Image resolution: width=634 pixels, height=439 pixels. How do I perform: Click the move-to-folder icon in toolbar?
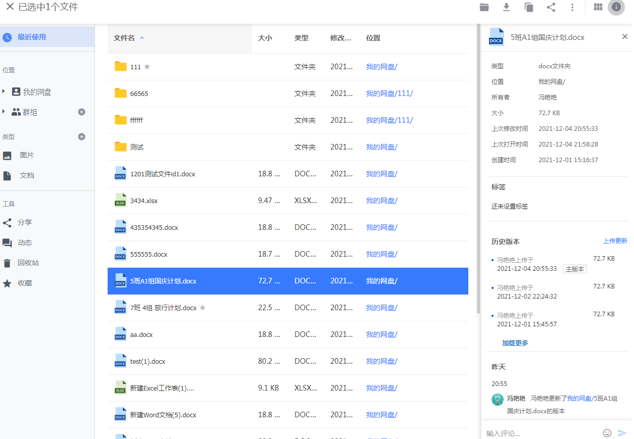tap(484, 7)
